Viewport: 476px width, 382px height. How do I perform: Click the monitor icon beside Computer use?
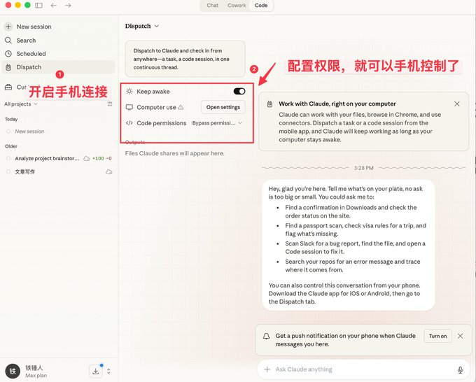pos(129,107)
